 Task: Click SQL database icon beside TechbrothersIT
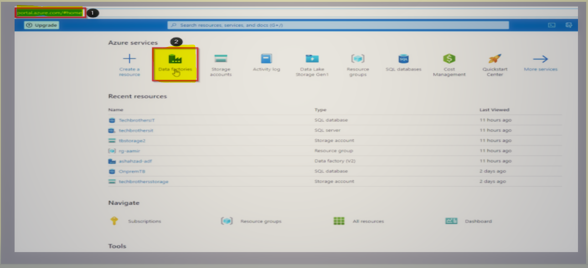[x=112, y=120]
